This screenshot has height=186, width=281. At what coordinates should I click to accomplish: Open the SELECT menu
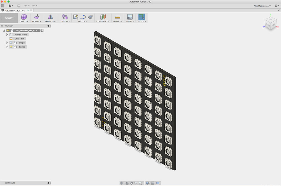[142, 22]
